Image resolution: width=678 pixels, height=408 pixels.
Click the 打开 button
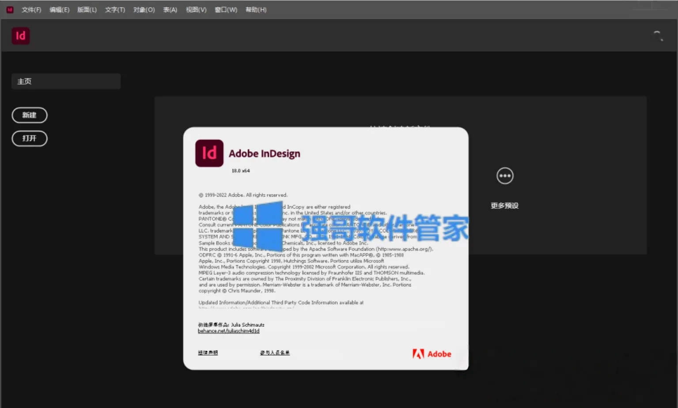(x=30, y=138)
